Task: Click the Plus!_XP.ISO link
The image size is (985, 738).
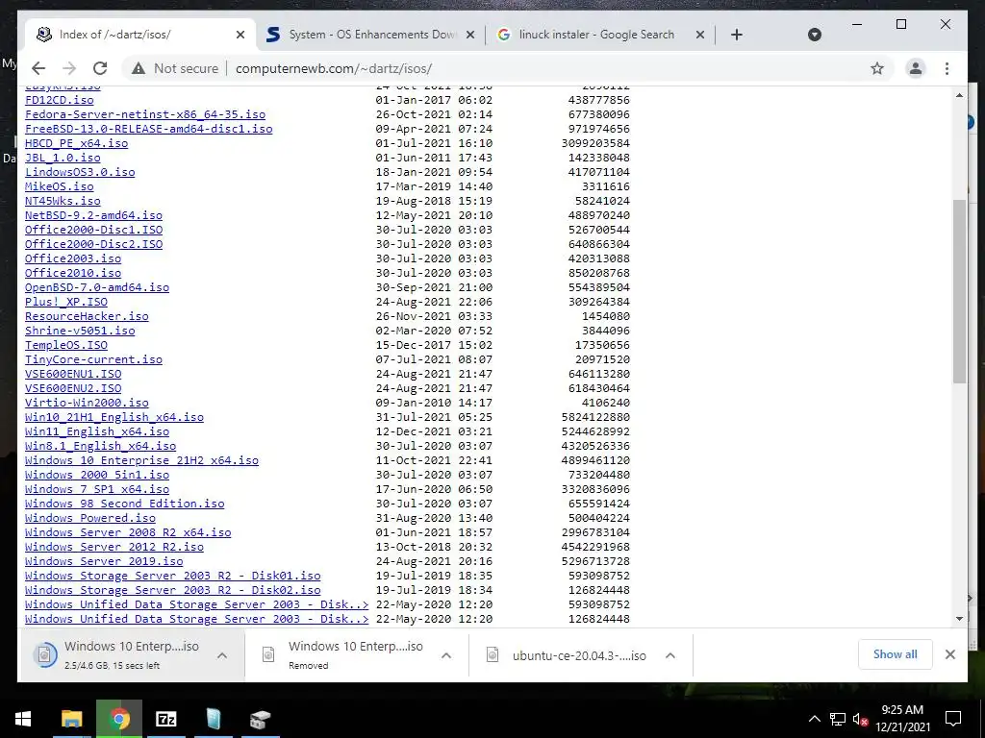Action: coord(66,302)
